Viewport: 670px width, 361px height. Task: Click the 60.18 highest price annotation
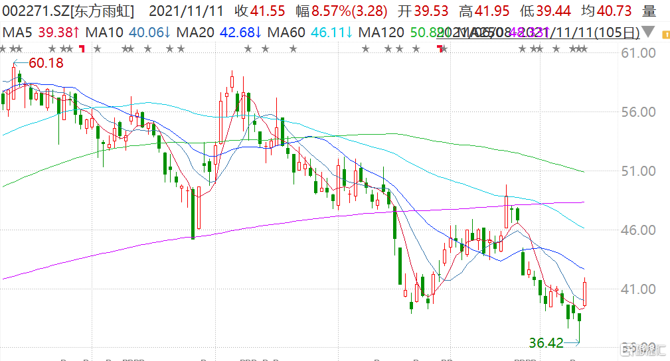[46, 63]
